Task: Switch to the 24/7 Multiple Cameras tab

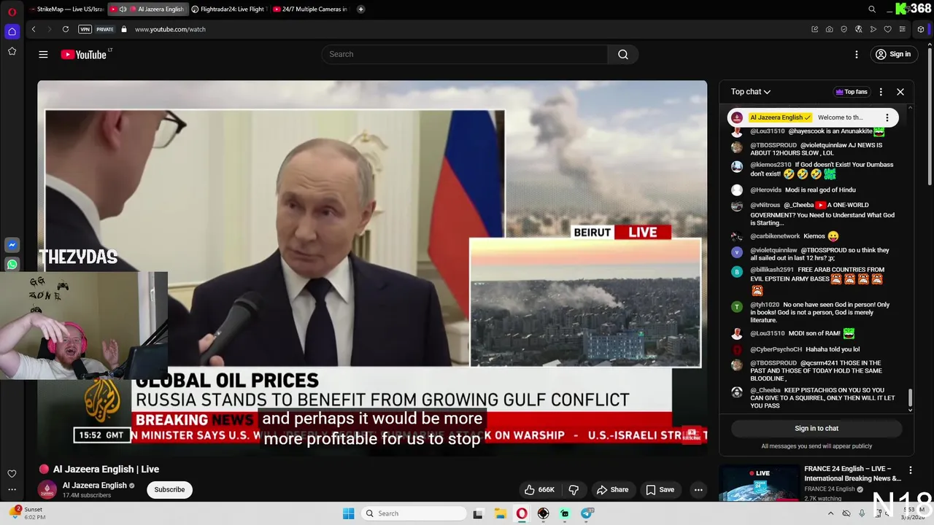Action: click(x=311, y=9)
